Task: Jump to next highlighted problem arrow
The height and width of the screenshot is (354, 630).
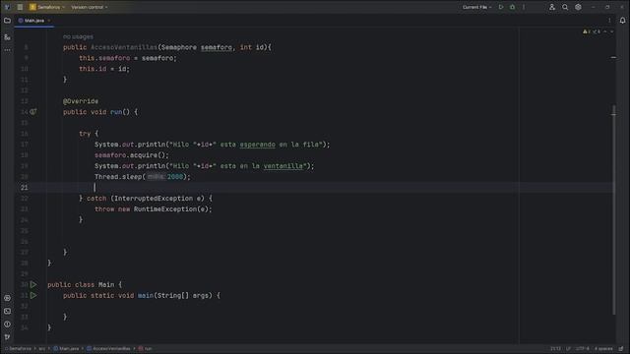Action: click(x=612, y=31)
